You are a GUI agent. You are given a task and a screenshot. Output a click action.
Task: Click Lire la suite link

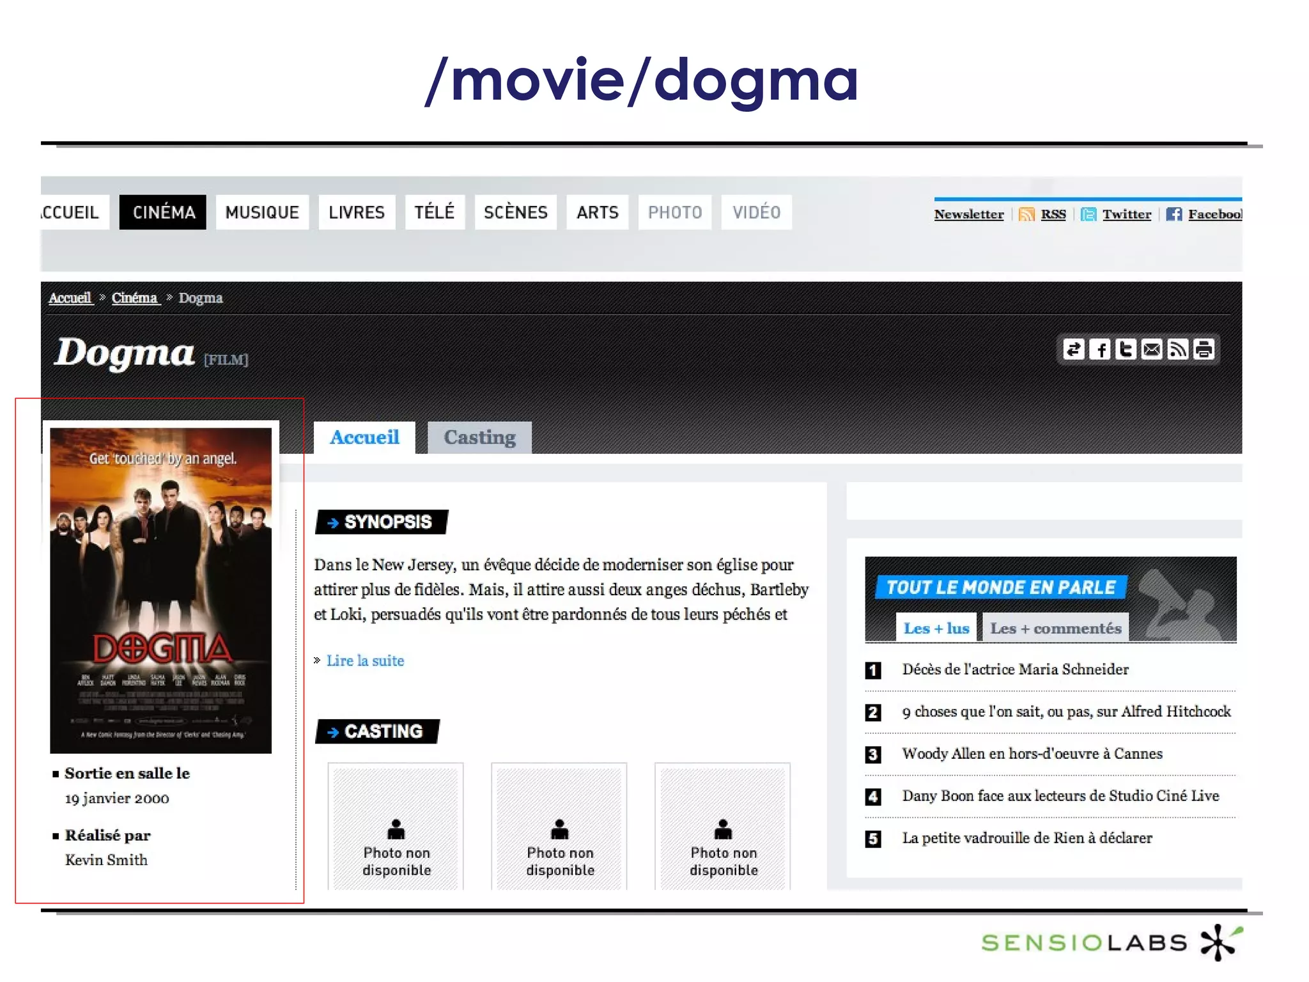coord(365,660)
